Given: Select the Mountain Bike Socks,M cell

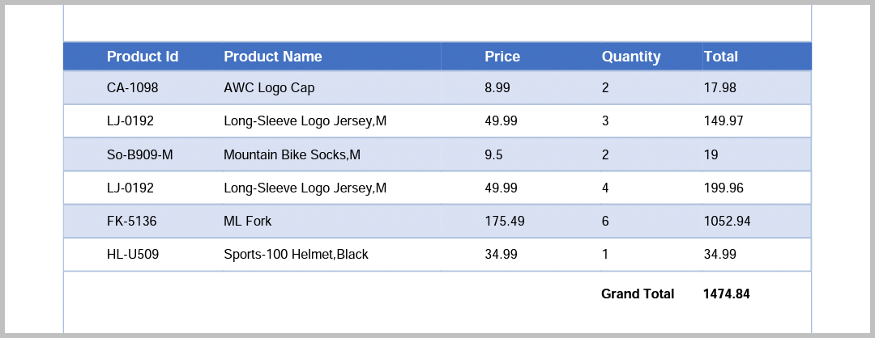Looking at the screenshot, I should click(292, 154).
